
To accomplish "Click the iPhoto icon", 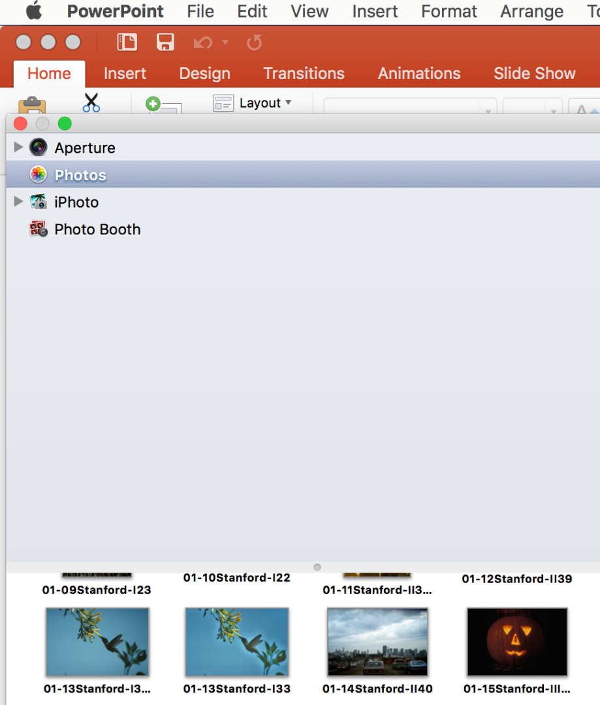I will tap(39, 202).
